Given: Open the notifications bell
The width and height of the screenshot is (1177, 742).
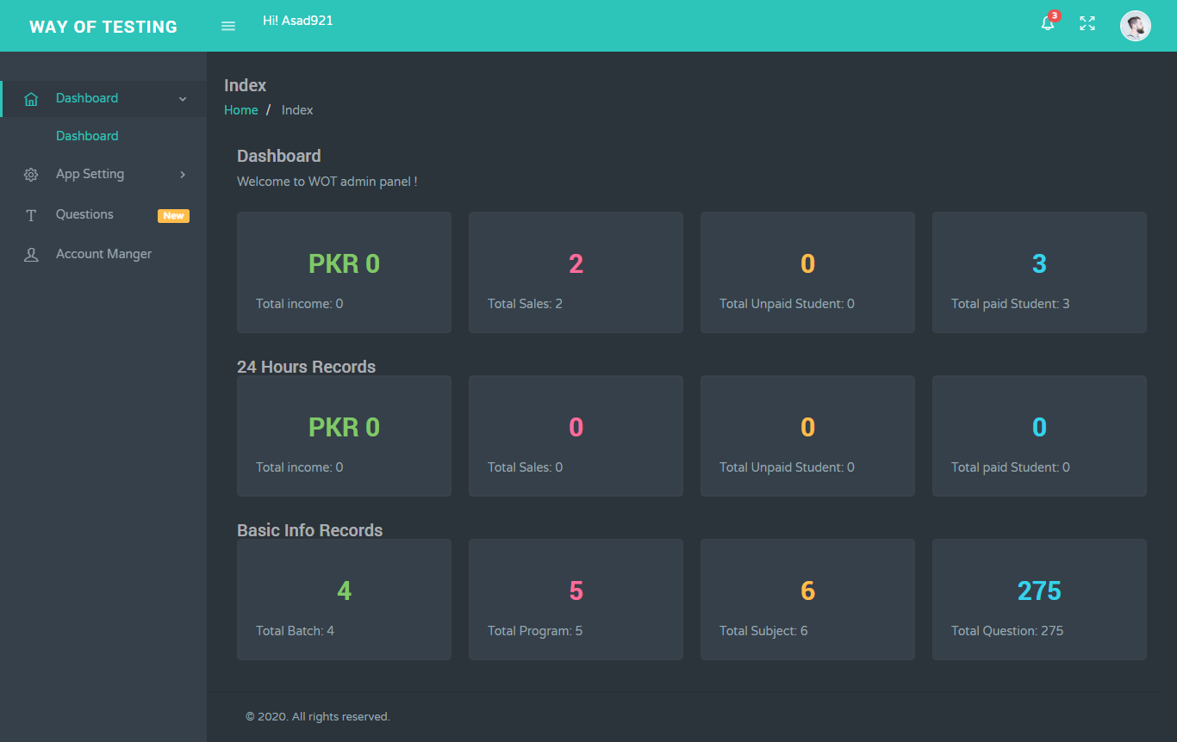Looking at the screenshot, I should 1047,26.
